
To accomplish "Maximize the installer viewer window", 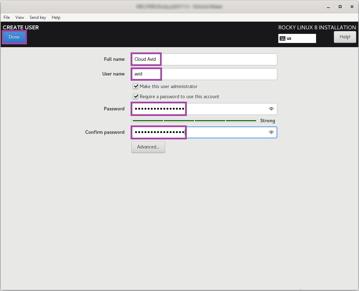I will click(340, 7).
